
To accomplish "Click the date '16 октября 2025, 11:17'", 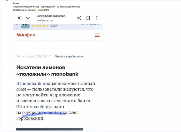I will pyautogui.click(x=33, y=56).
